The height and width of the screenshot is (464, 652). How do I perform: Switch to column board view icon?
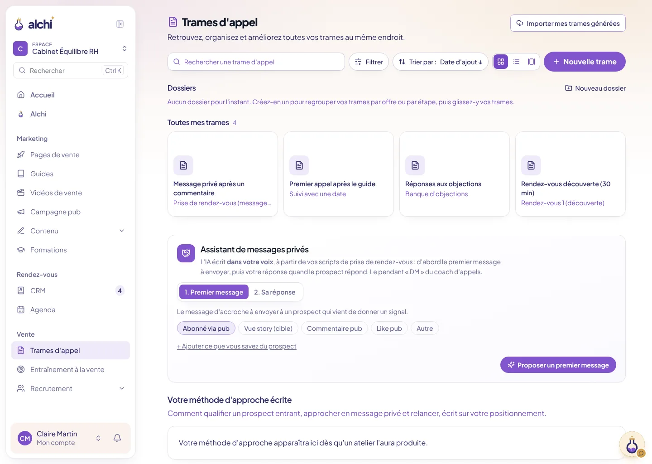point(532,62)
